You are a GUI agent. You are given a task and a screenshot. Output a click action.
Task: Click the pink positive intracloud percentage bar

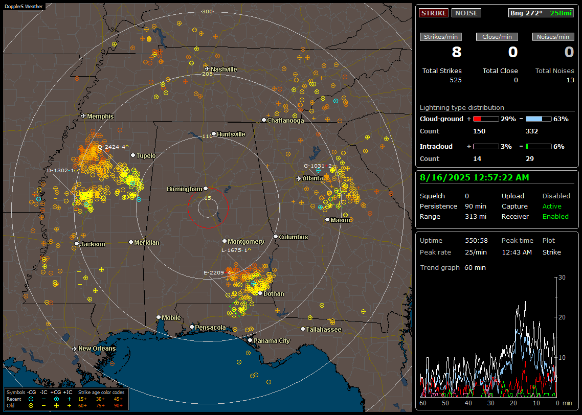click(486, 147)
